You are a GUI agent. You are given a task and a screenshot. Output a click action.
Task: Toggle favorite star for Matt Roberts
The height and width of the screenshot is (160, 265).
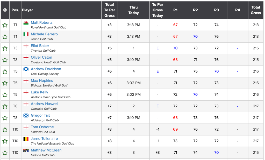[5, 25]
